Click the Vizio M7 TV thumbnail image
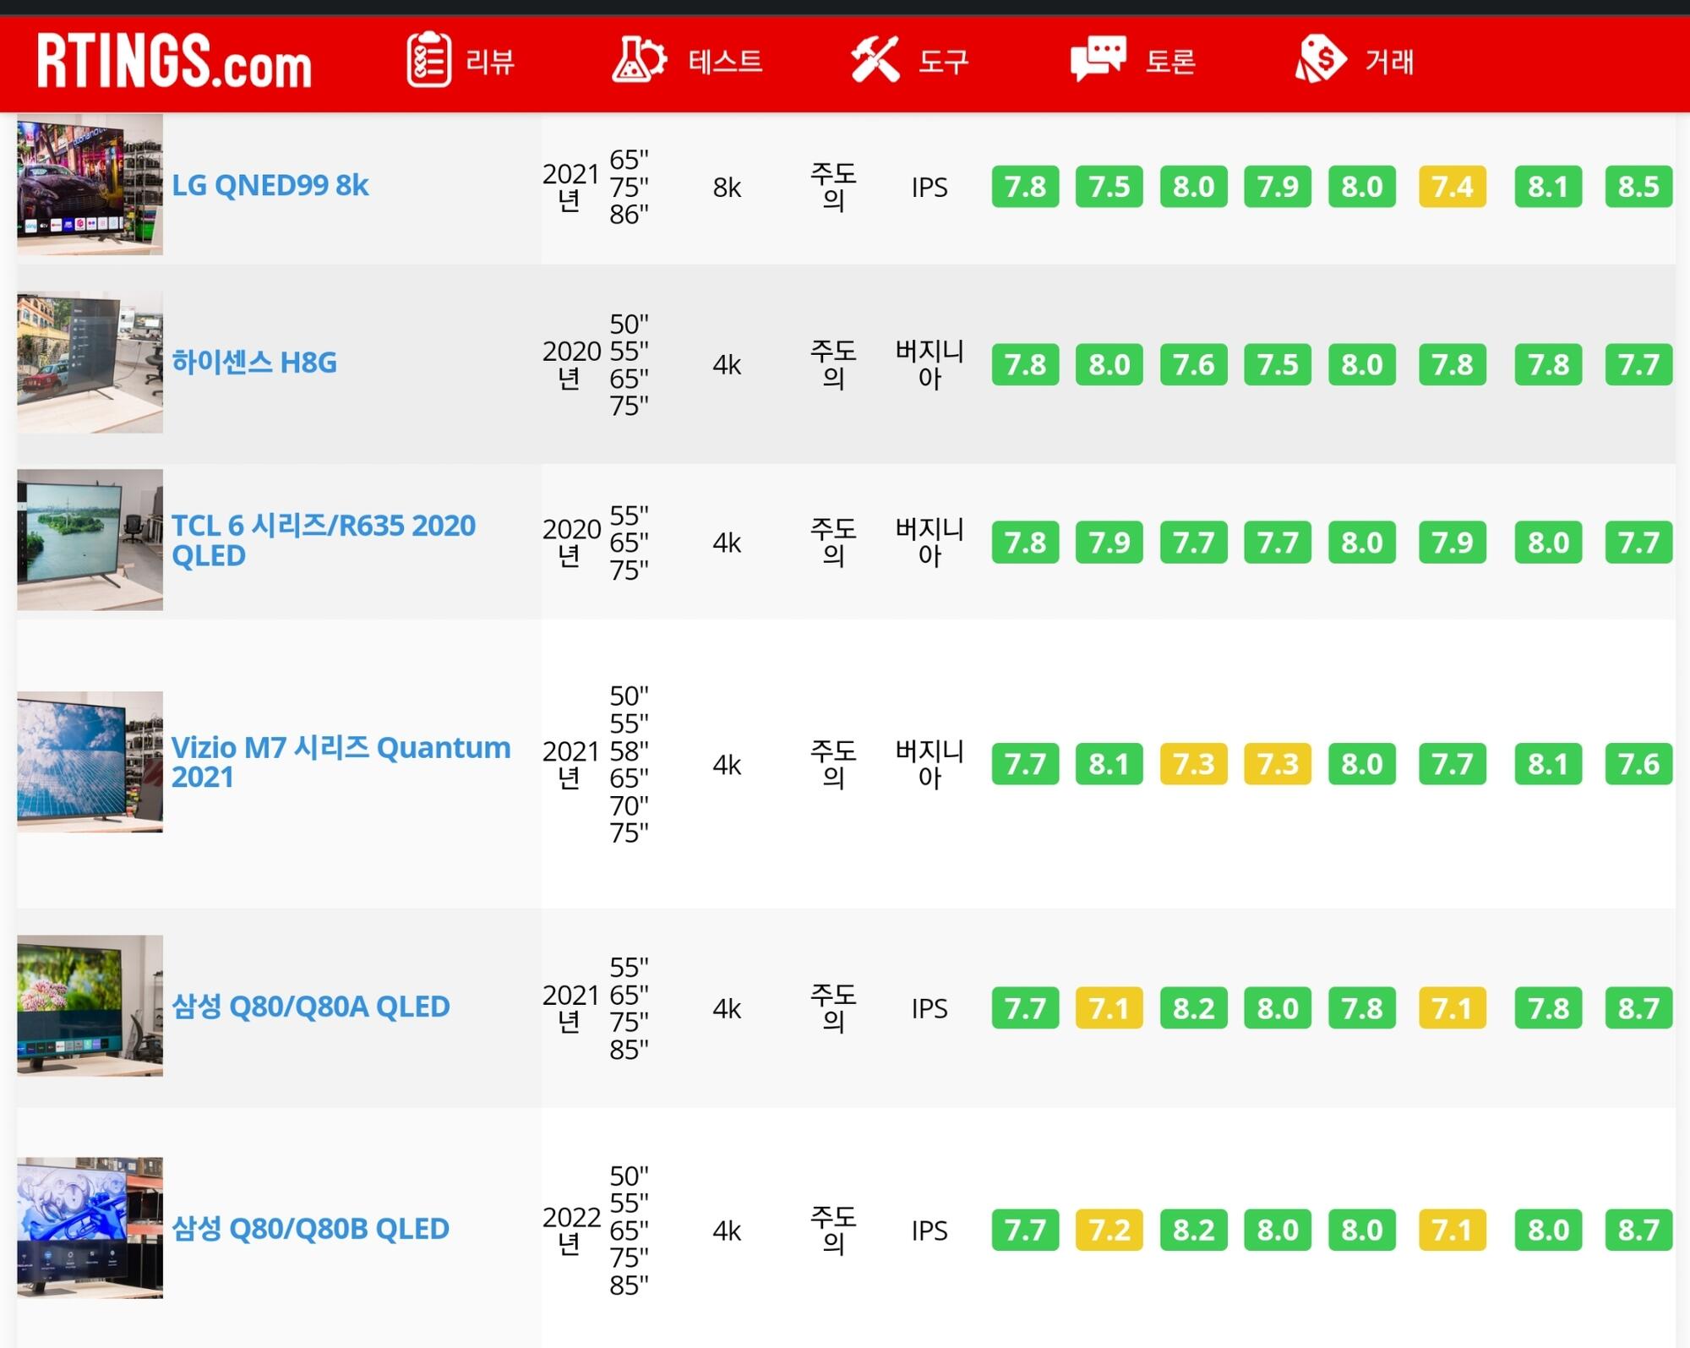The height and width of the screenshot is (1348, 1690). pyautogui.click(x=90, y=761)
